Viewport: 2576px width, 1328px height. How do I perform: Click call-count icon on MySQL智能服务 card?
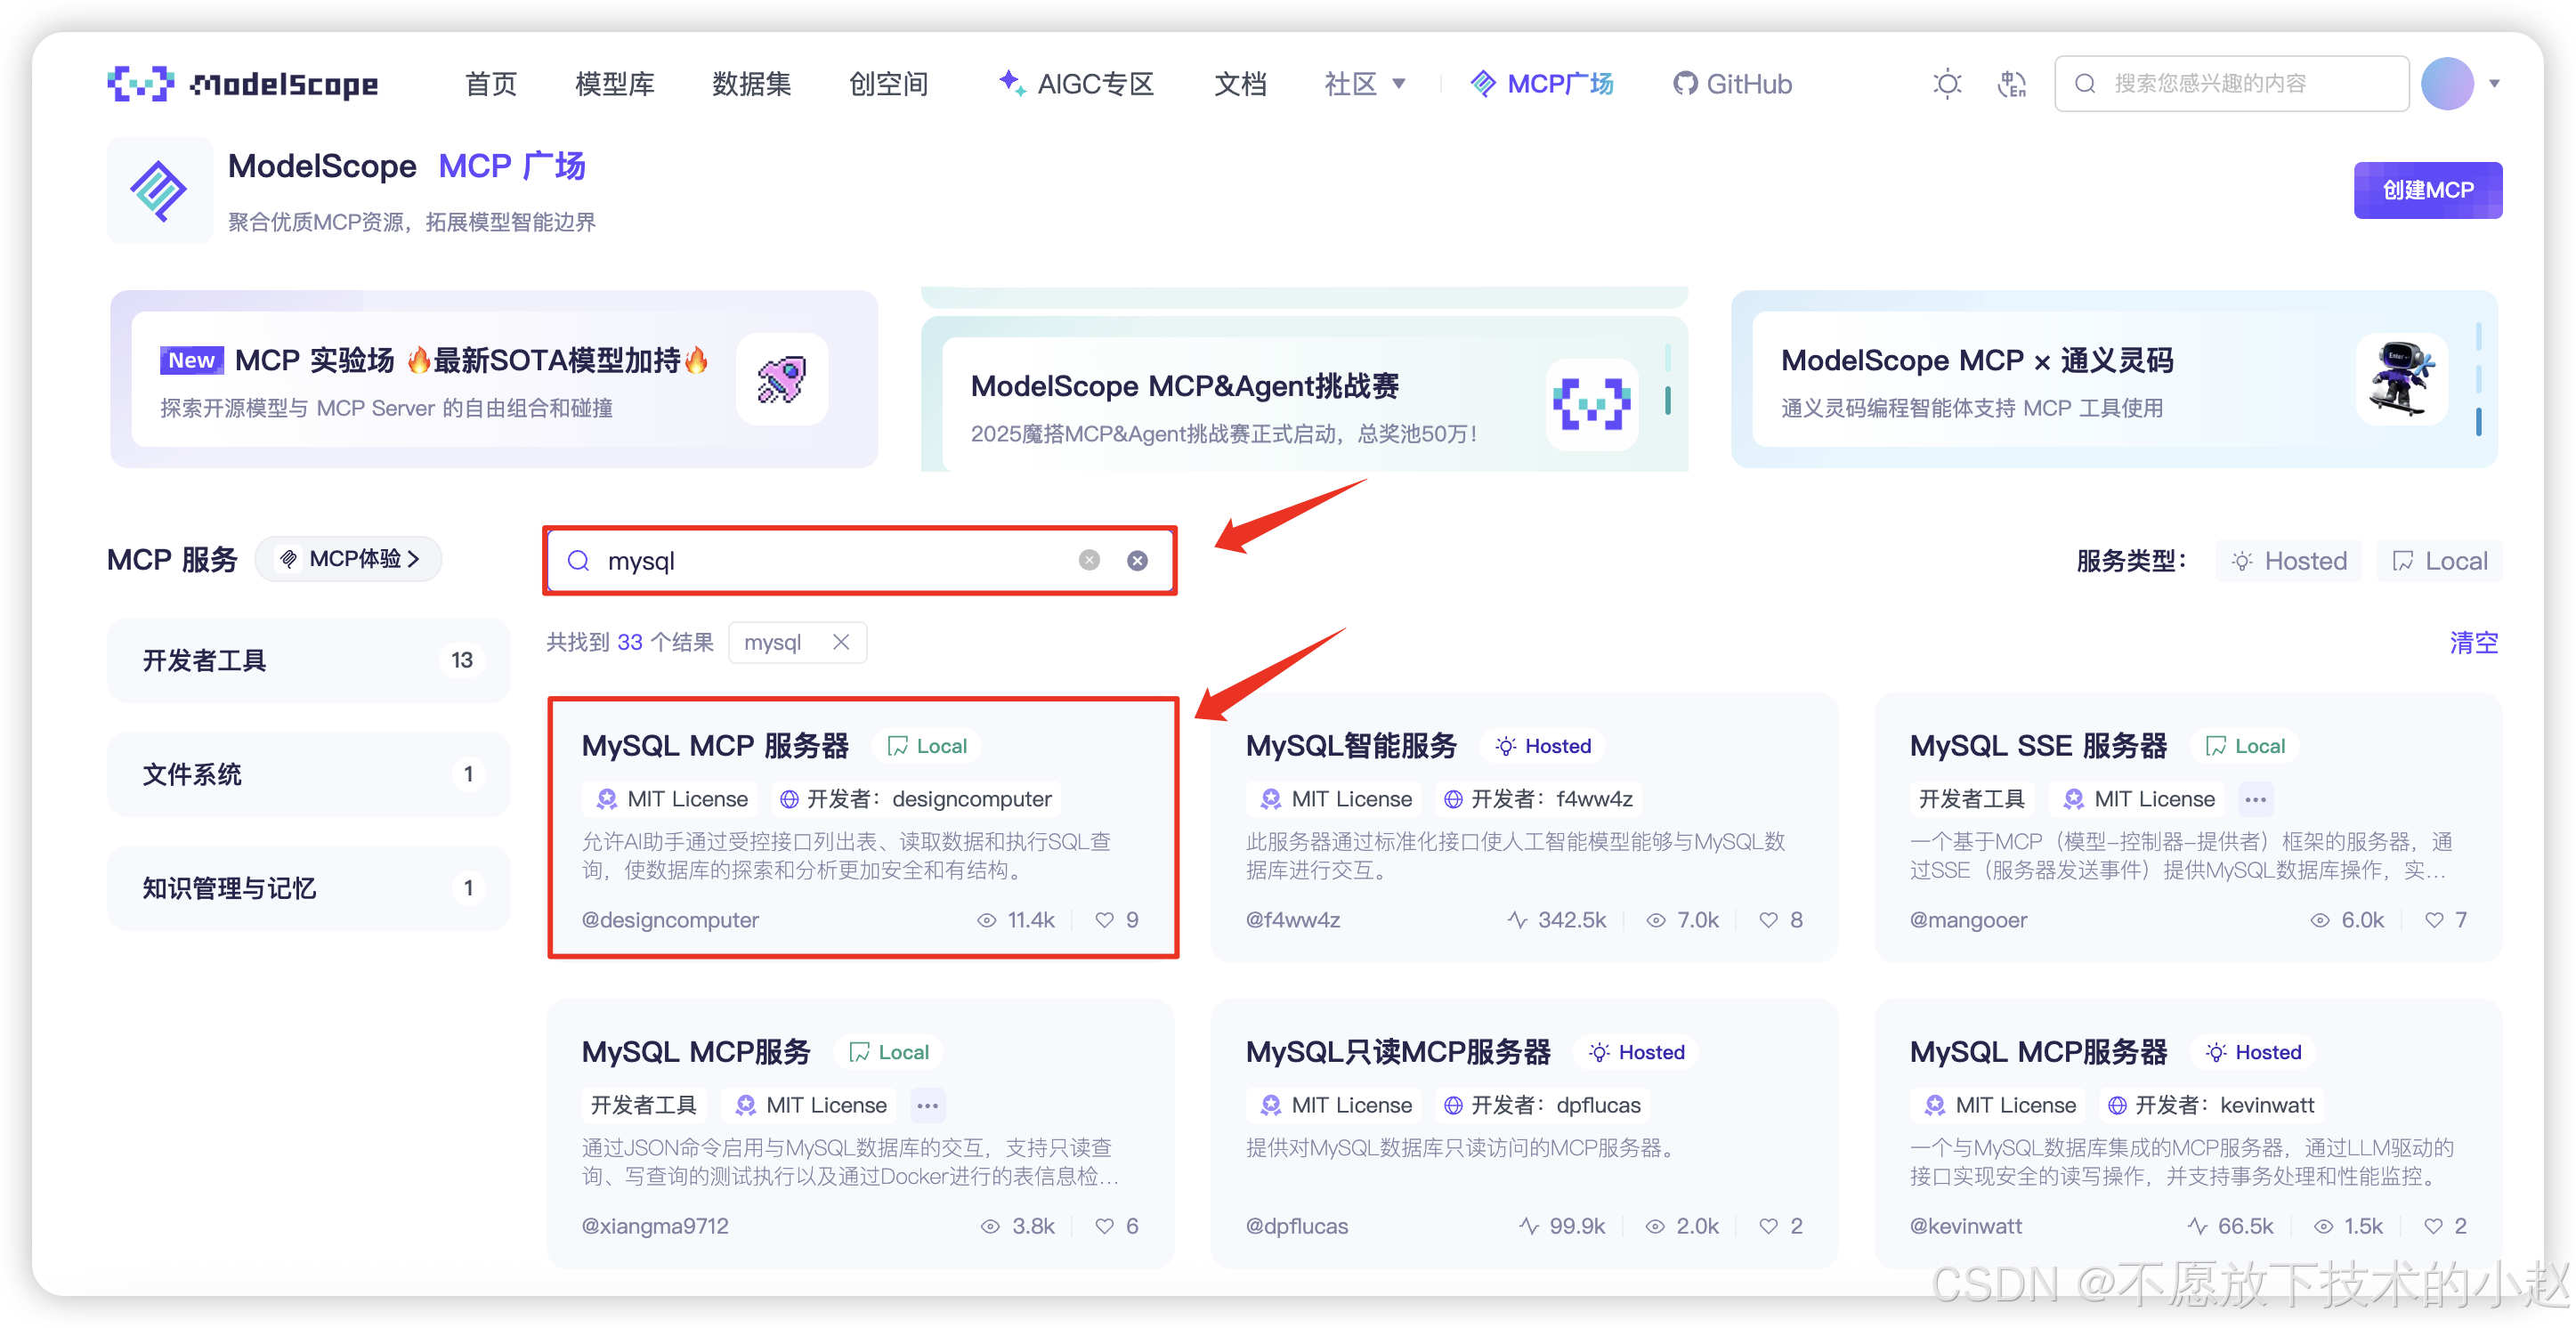point(1517,920)
